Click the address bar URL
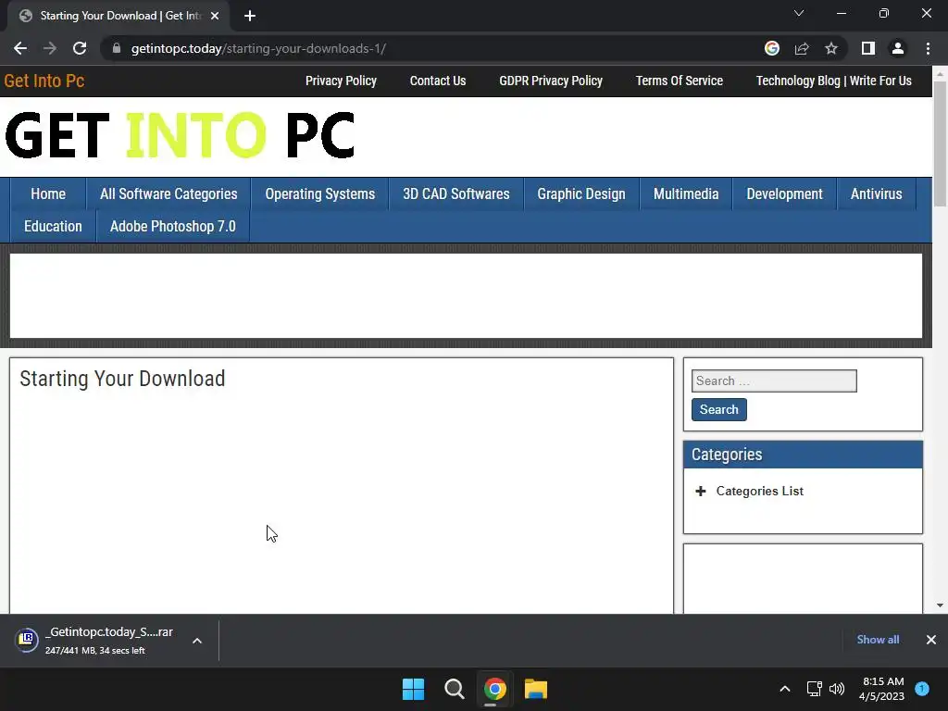 pyautogui.click(x=259, y=48)
